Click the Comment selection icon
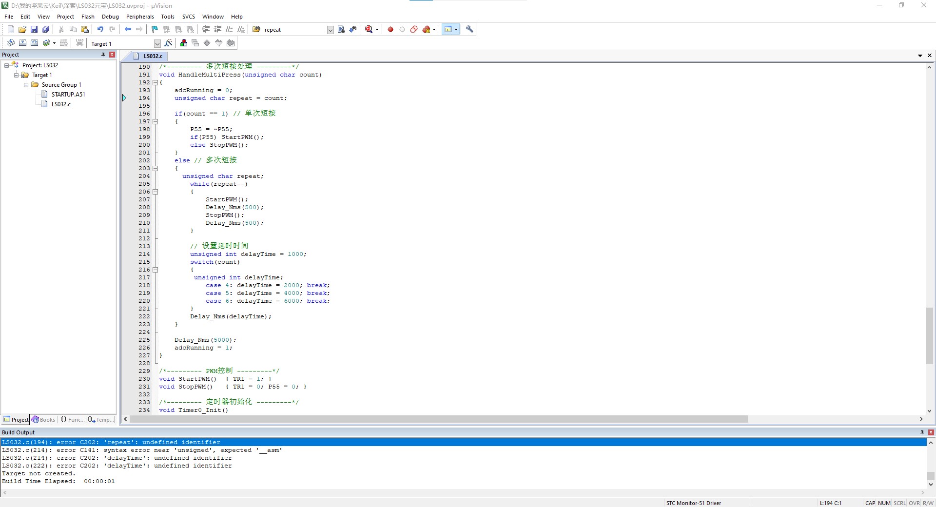 click(229, 29)
